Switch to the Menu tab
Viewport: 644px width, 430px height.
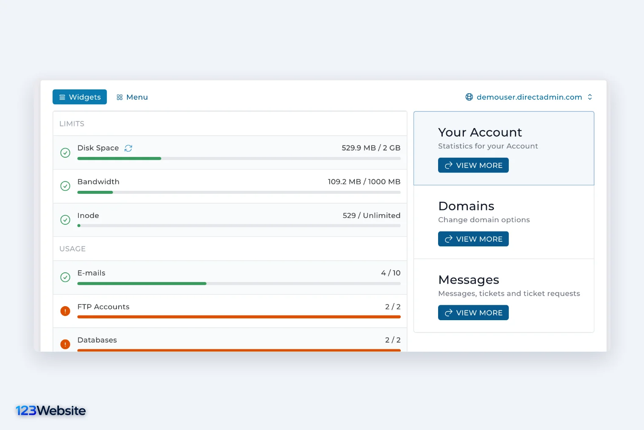coord(132,97)
